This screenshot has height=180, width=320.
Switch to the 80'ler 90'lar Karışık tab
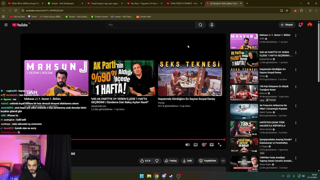click(x=25, y=3)
